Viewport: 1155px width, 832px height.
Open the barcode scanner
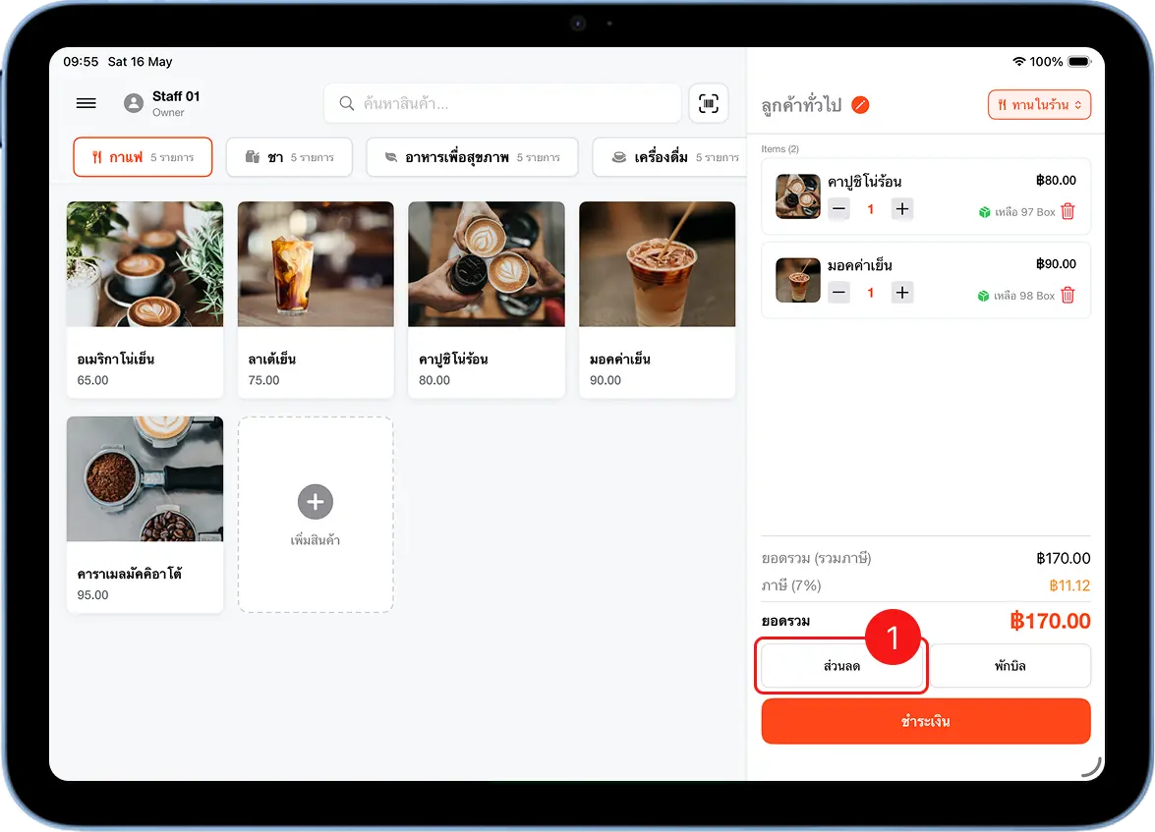click(708, 103)
